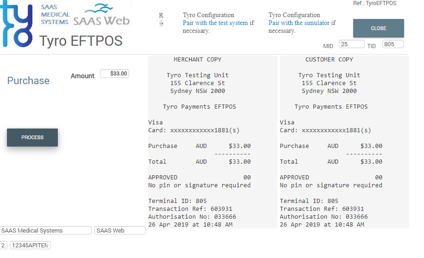Click merchant copy 'Terminal ID: 805' line
The height and width of the screenshot is (258, 424).
click(177, 201)
